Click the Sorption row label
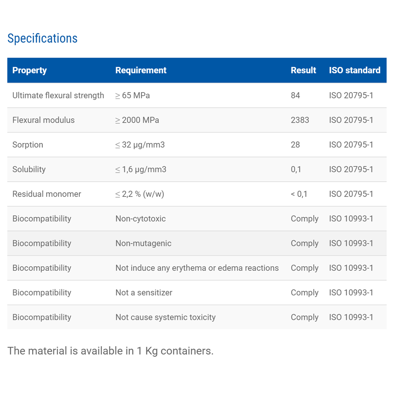Viewport: 397px width, 397px height. point(27,145)
